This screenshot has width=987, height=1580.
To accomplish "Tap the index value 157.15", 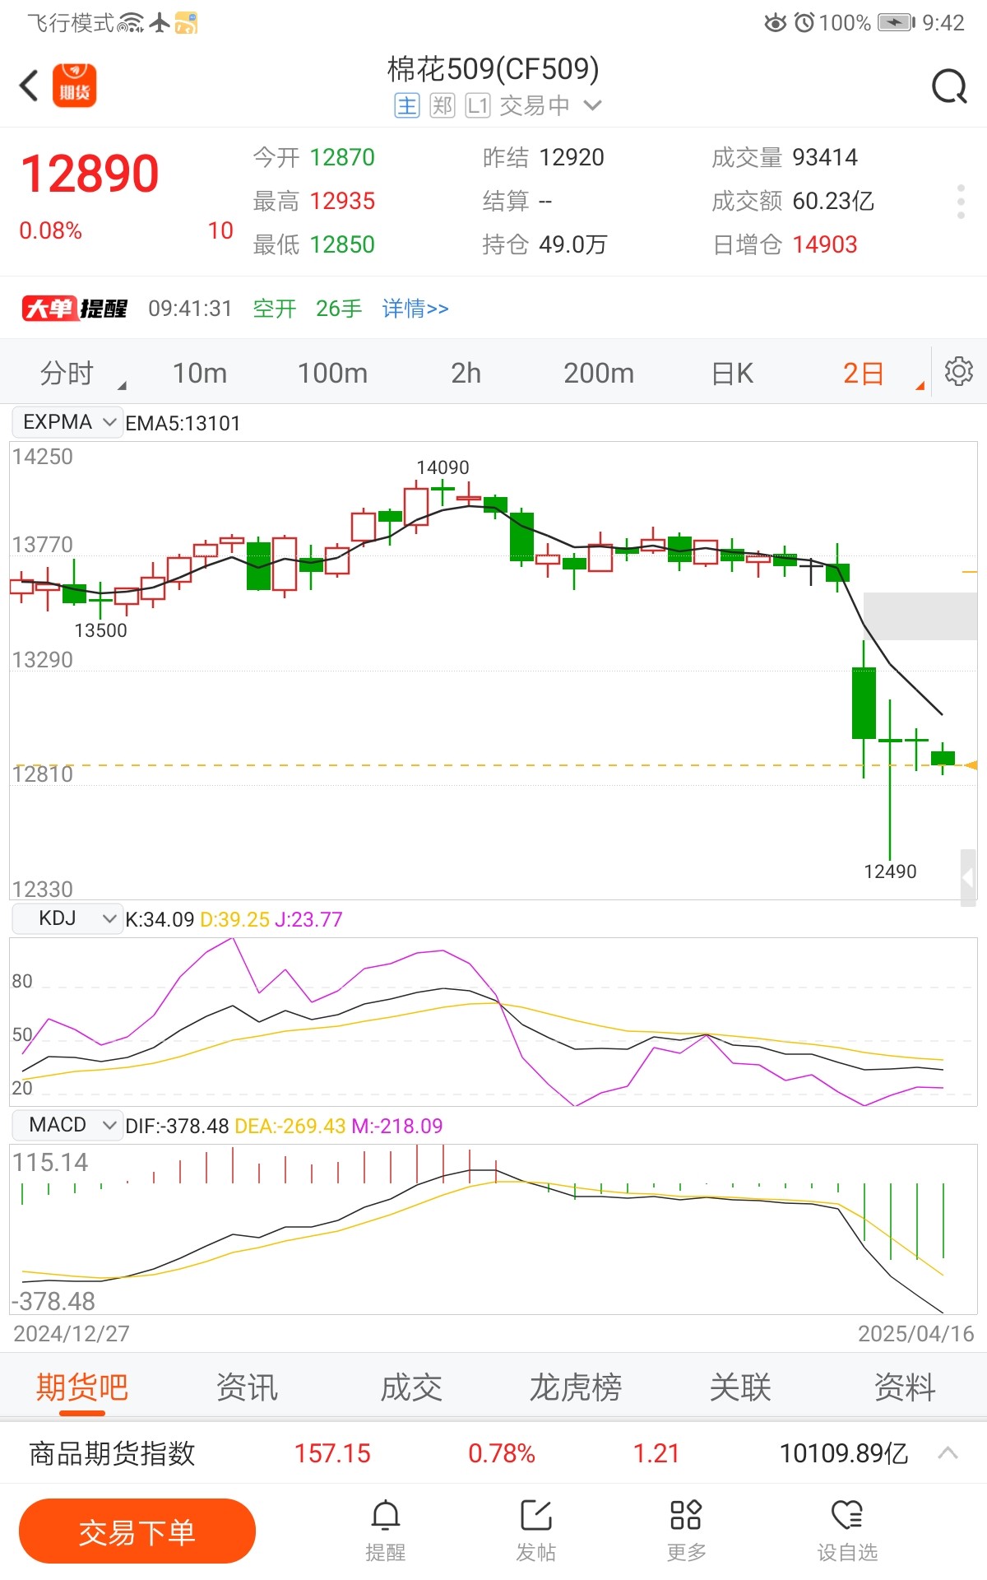I will (x=332, y=1453).
